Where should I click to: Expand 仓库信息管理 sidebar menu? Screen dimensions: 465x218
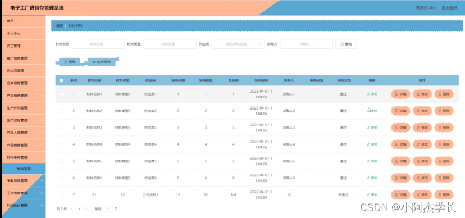24,83
